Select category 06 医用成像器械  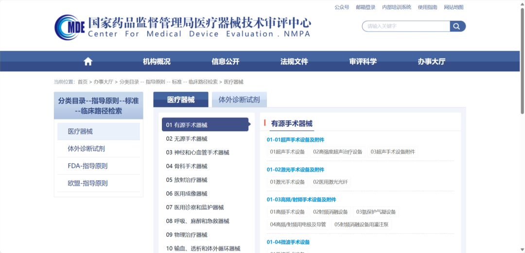point(187,194)
